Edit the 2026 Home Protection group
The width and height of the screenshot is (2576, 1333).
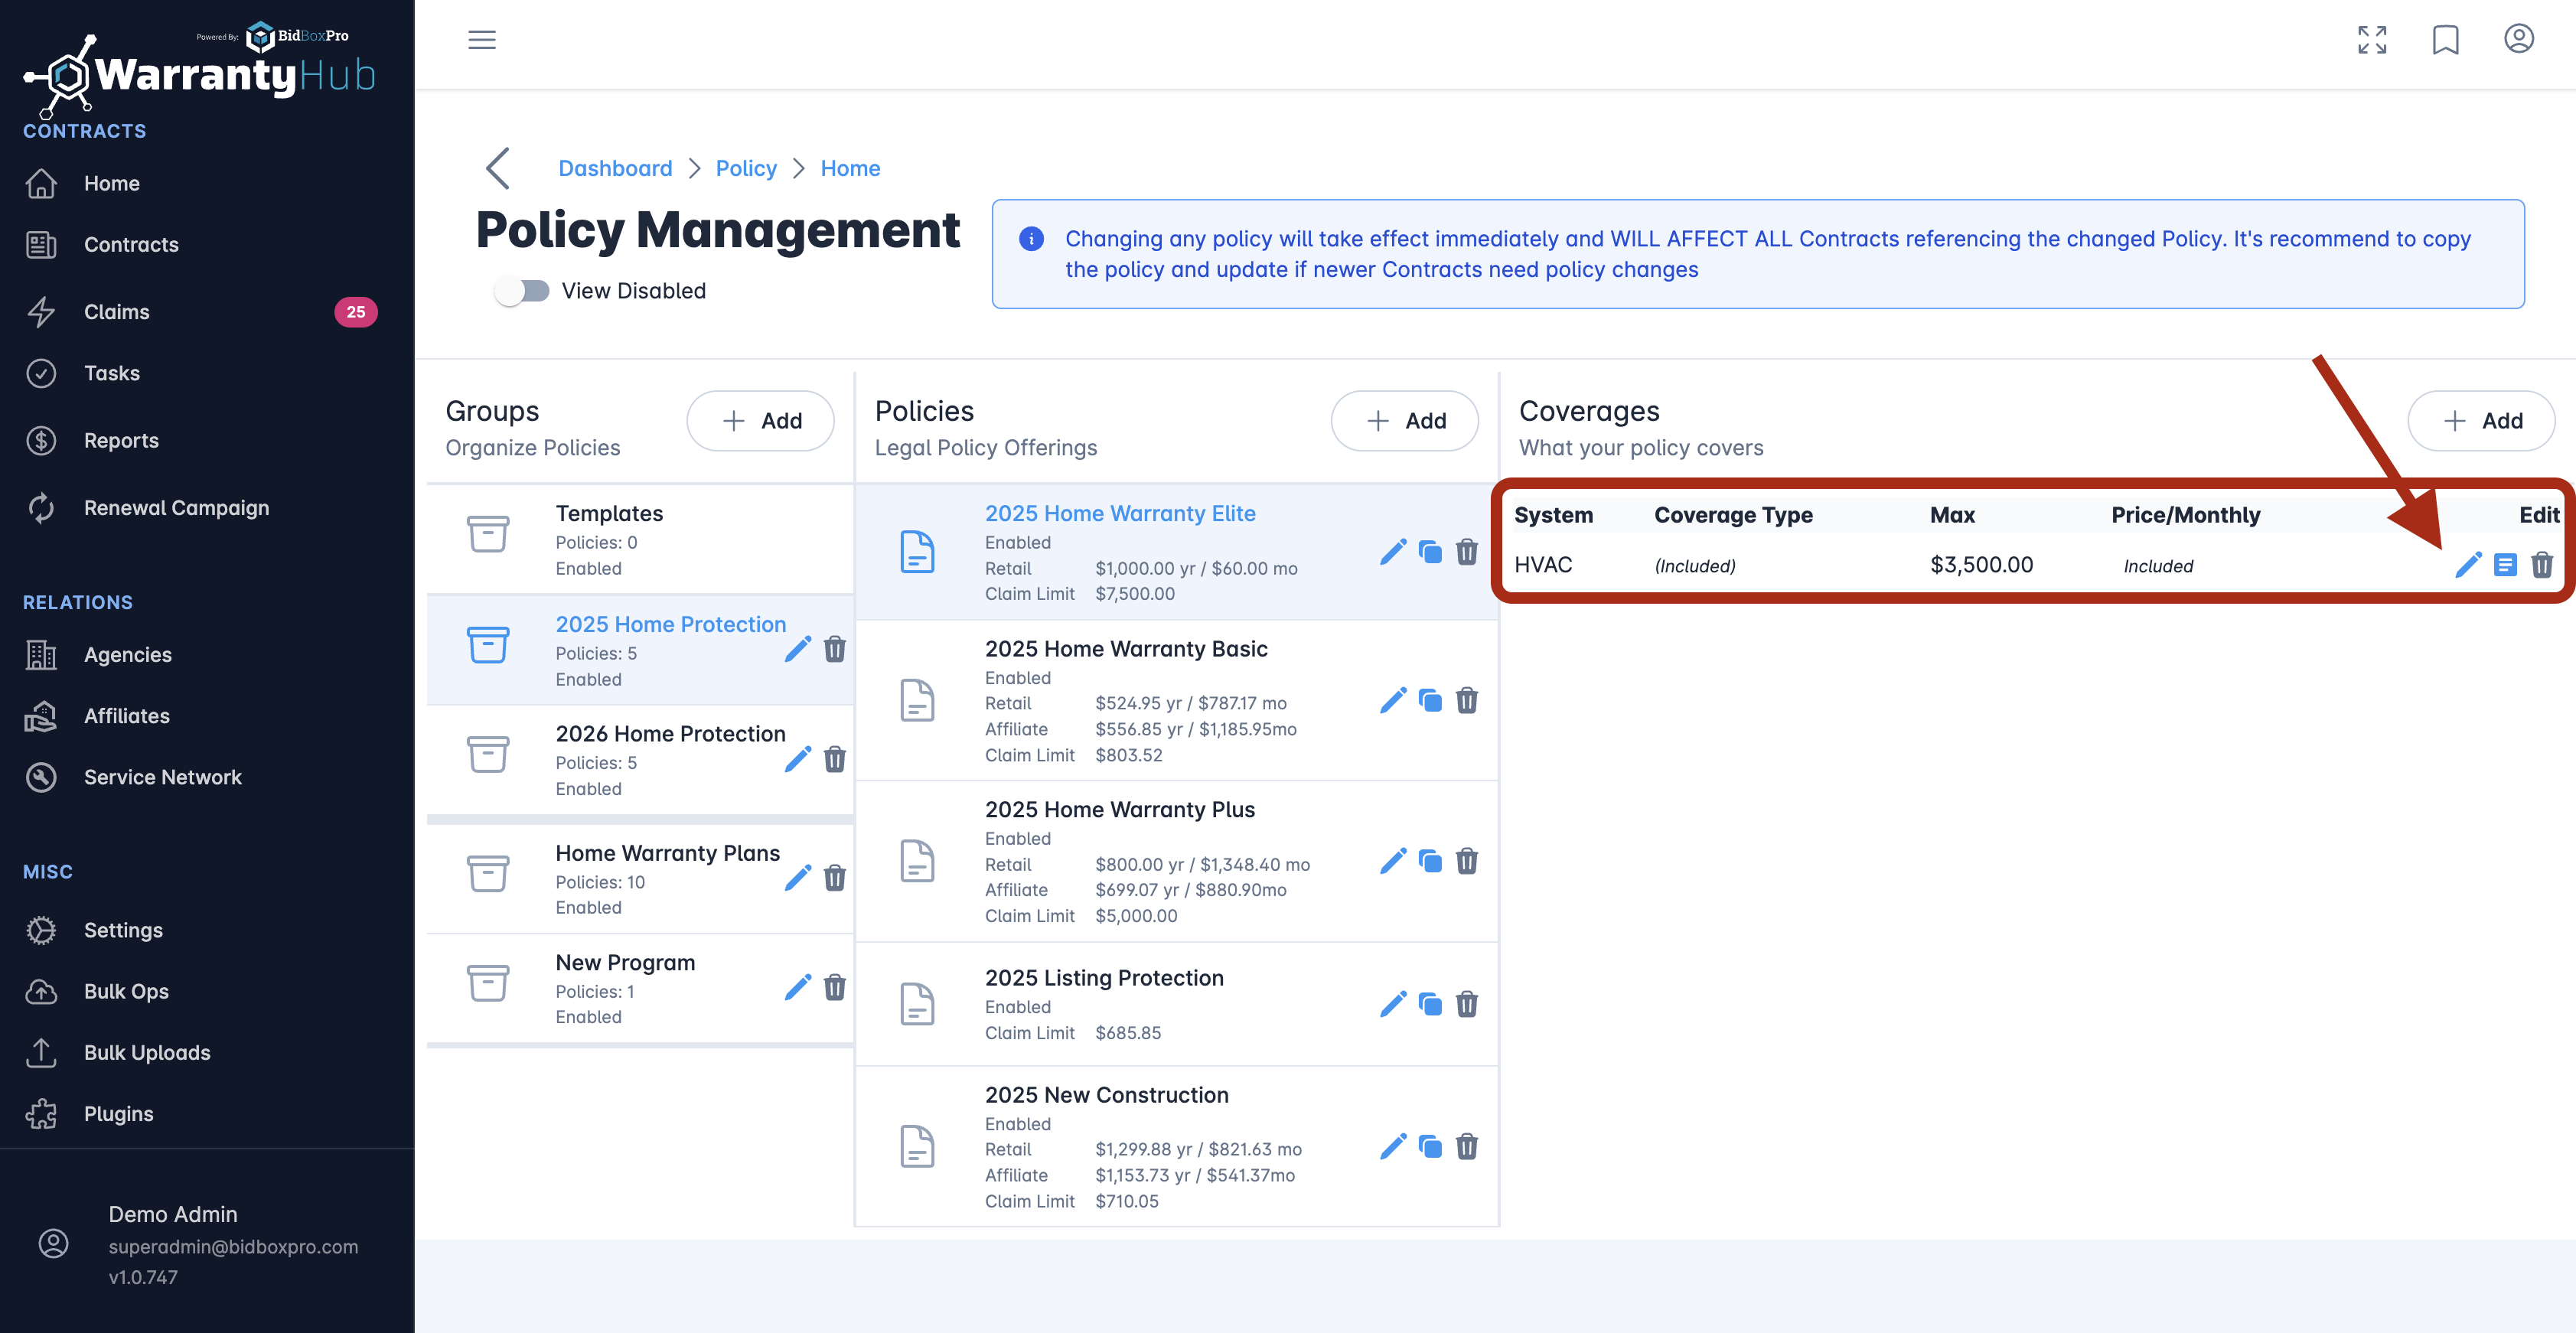797,760
